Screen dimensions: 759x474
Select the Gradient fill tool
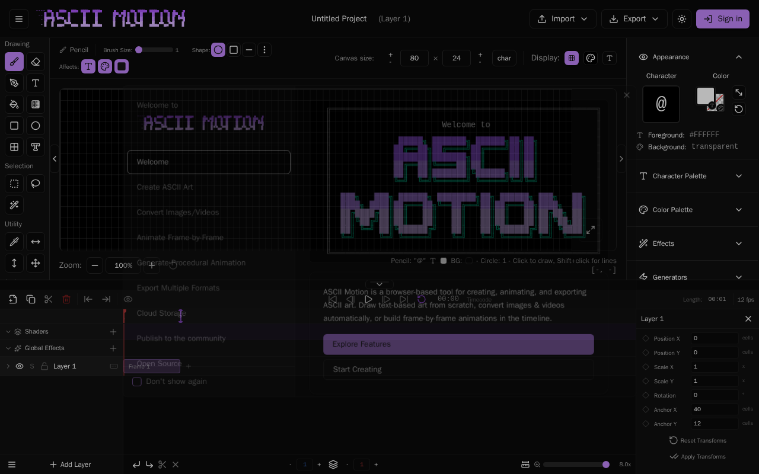click(x=36, y=104)
